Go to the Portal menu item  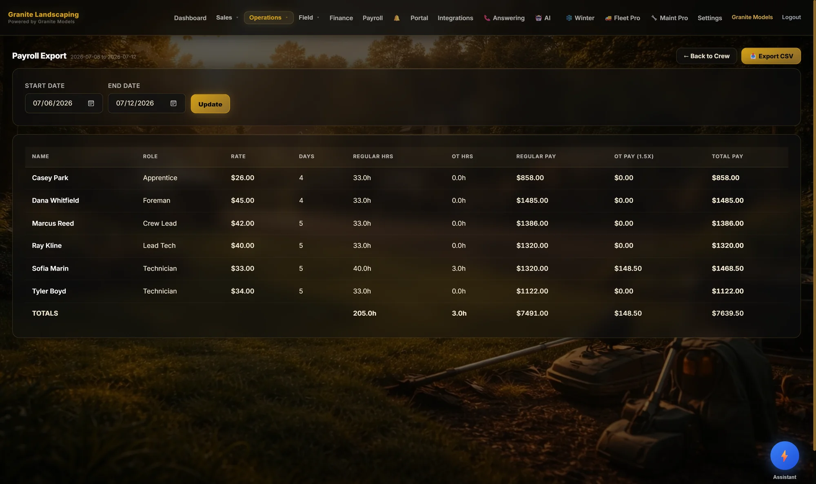[419, 18]
